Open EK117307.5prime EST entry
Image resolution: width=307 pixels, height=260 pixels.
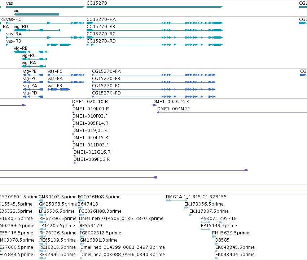(x=209, y=211)
